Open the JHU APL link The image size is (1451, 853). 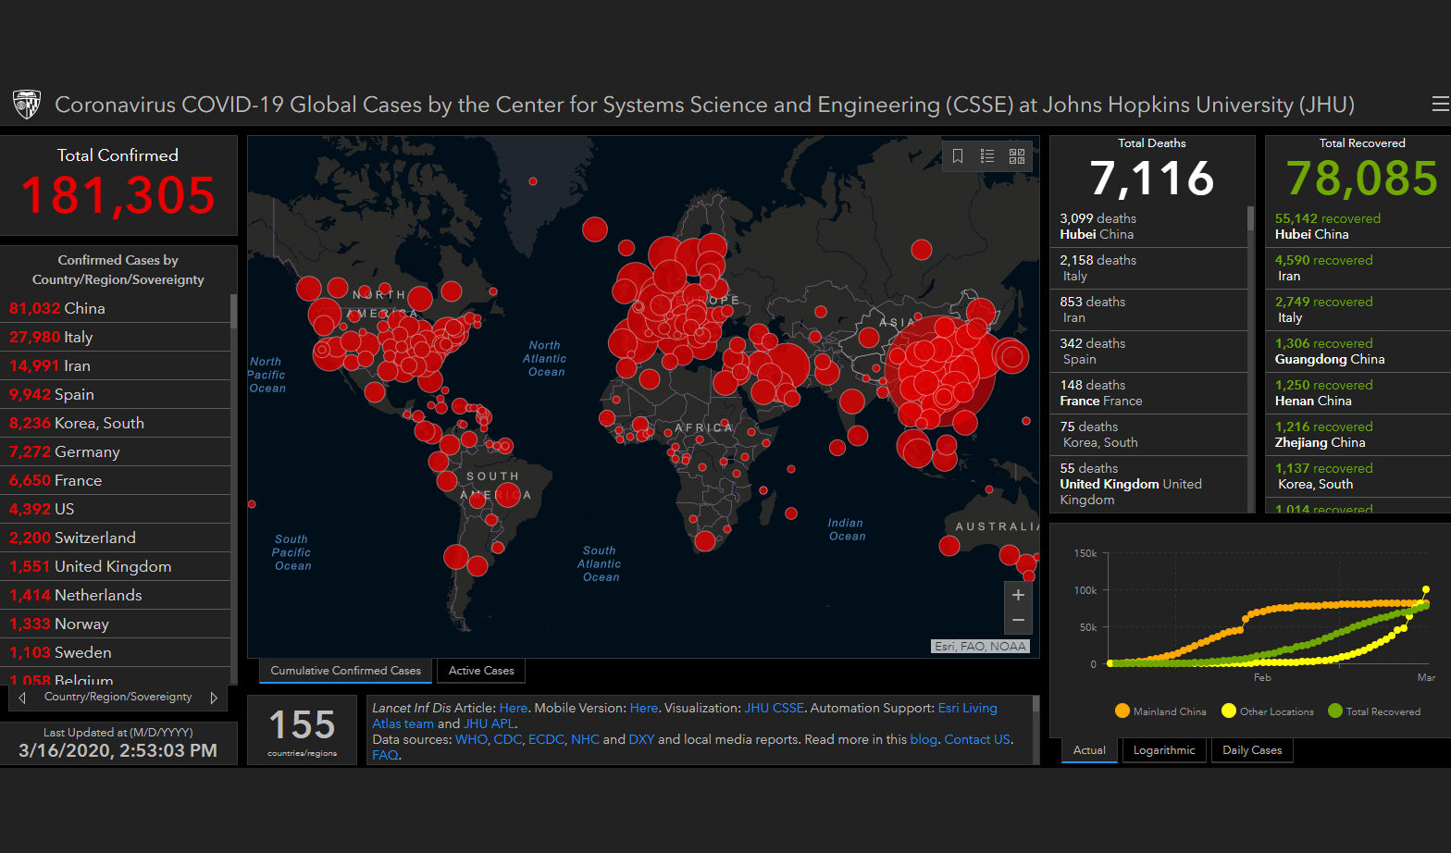pyautogui.click(x=490, y=723)
